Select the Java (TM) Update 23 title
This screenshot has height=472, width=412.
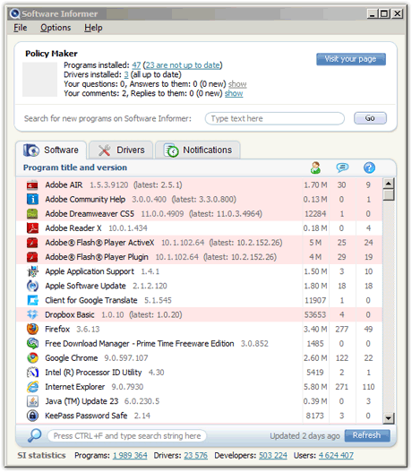click(x=82, y=401)
